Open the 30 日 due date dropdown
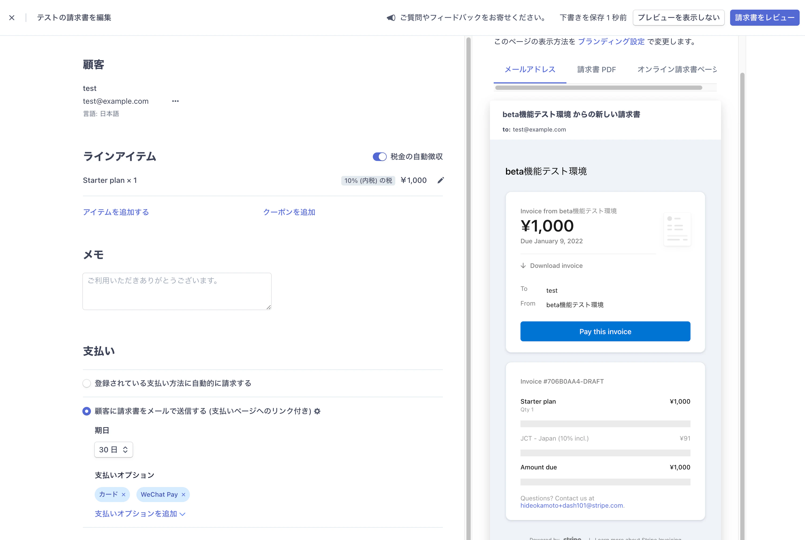This screenshot has width=805, height=540. pos(114,449)
